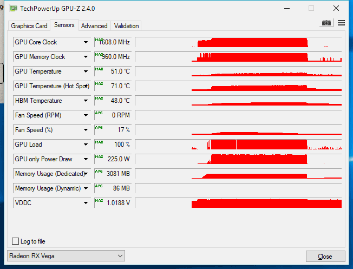Viewport: 353px width, 269px height.
Task: Open the VDDC sensor dropdown
Action: (x=86, y=203)
